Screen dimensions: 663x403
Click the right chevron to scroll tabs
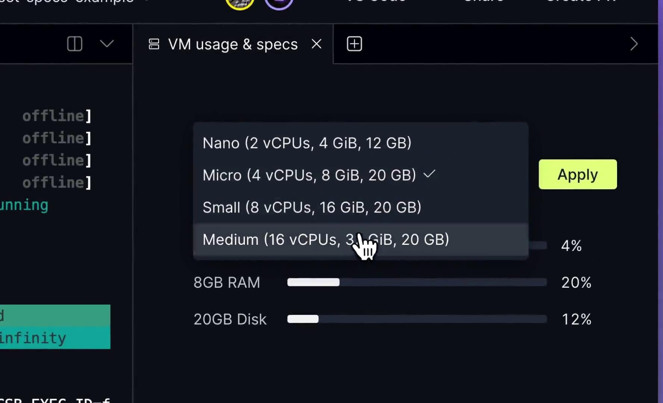(634, 44)
